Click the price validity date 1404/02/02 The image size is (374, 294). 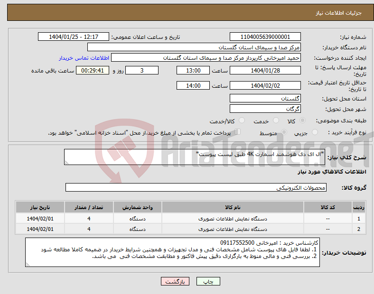[x=265, y=85]
